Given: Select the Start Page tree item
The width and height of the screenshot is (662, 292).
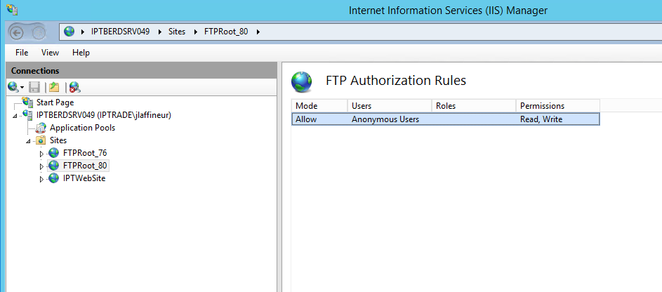Looking at the screenshot, I should pyautogui.click(x=55, y=102).
